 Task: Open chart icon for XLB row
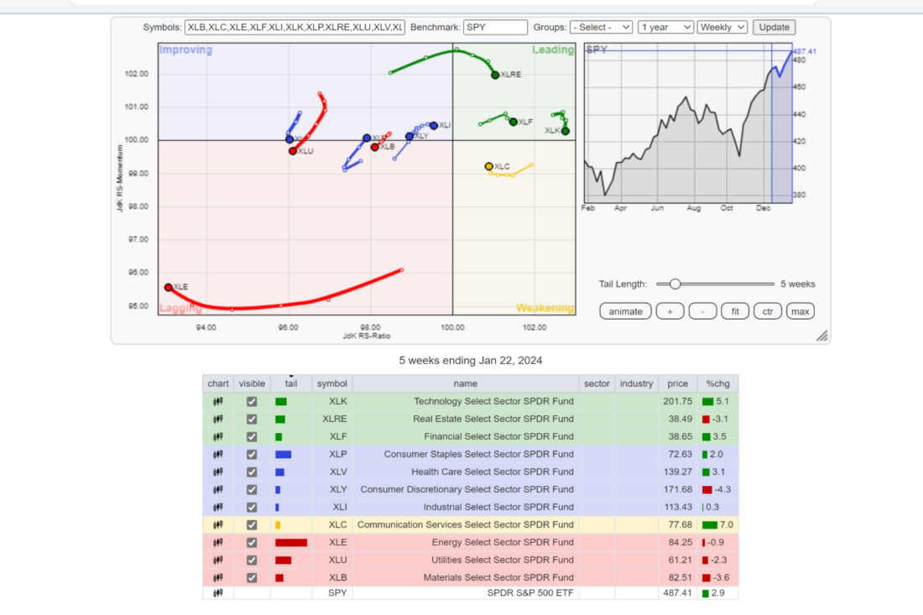pyautogui.click(x=218, y=578)
